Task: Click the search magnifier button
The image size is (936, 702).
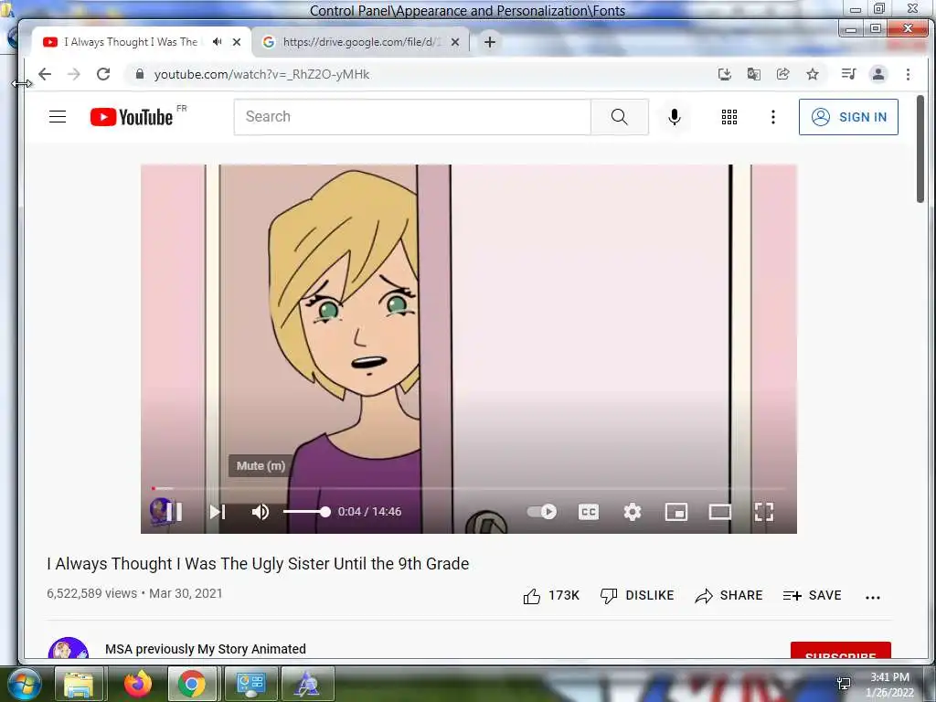Action: (620, 117)
